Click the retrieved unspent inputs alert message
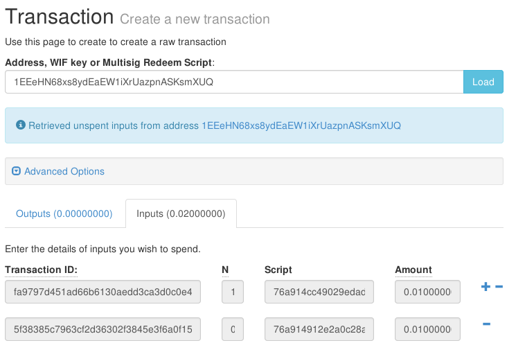The image size is (516, 352). point(215,125)
